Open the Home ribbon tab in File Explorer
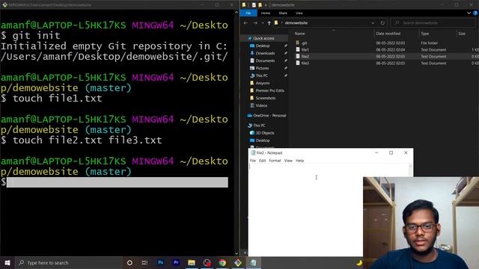The height and width of the screenshot is (269, 479). 266,13
